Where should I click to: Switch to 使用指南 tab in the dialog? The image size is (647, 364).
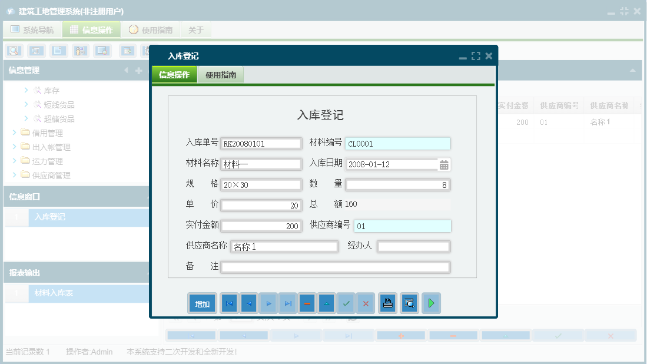221,75
